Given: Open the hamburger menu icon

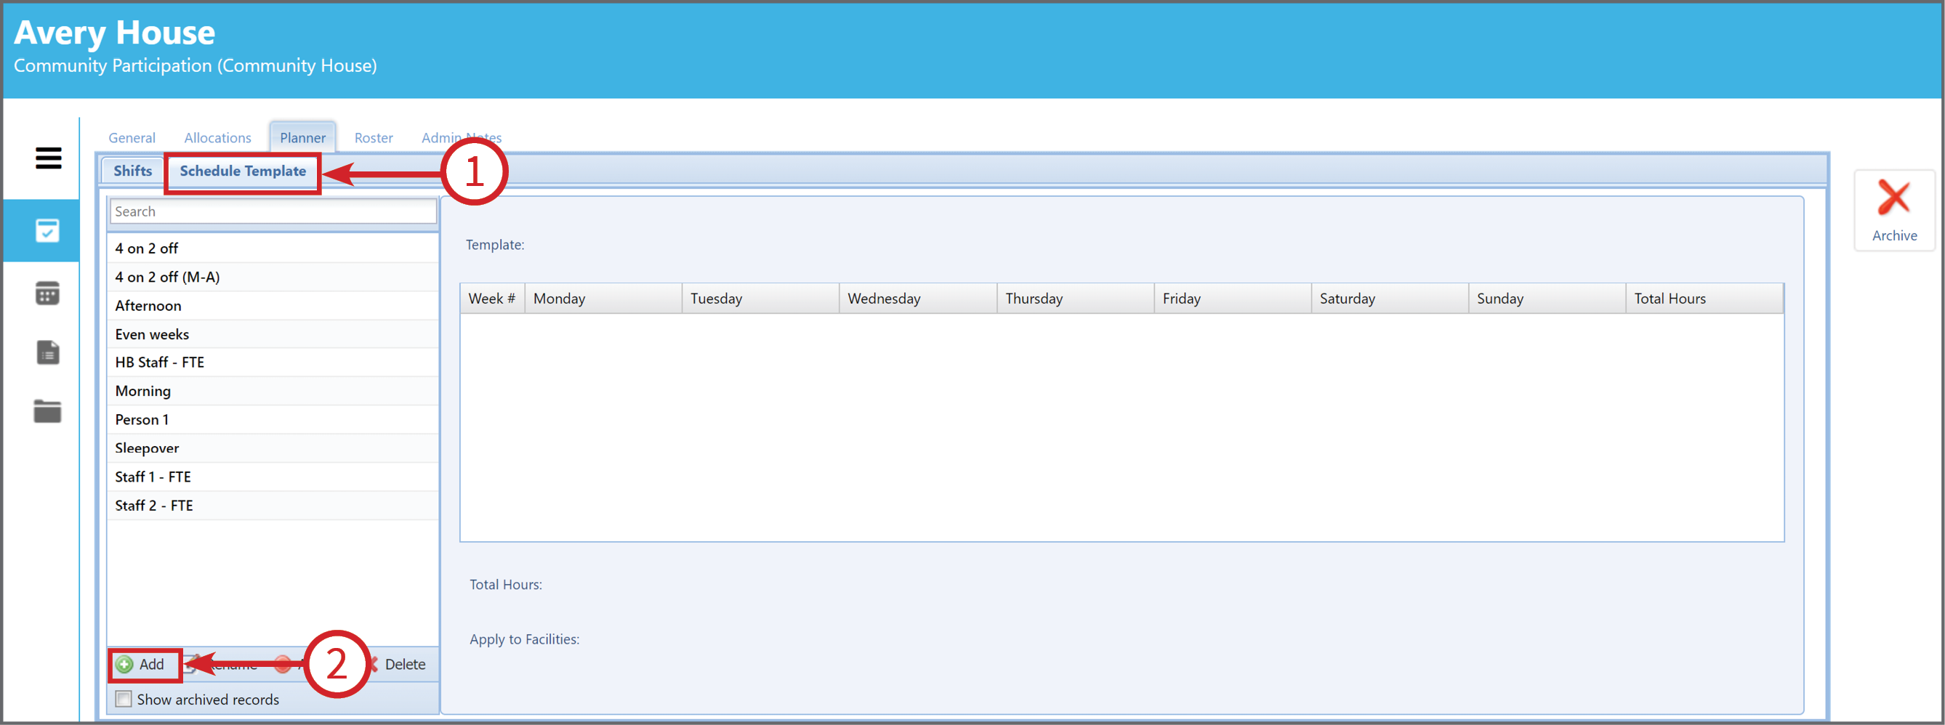Looking at the screenshot, I should point(48,158).
